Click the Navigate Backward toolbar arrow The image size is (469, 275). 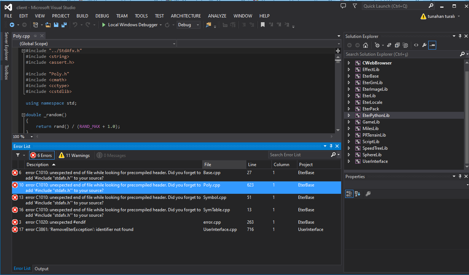point(12,25)
